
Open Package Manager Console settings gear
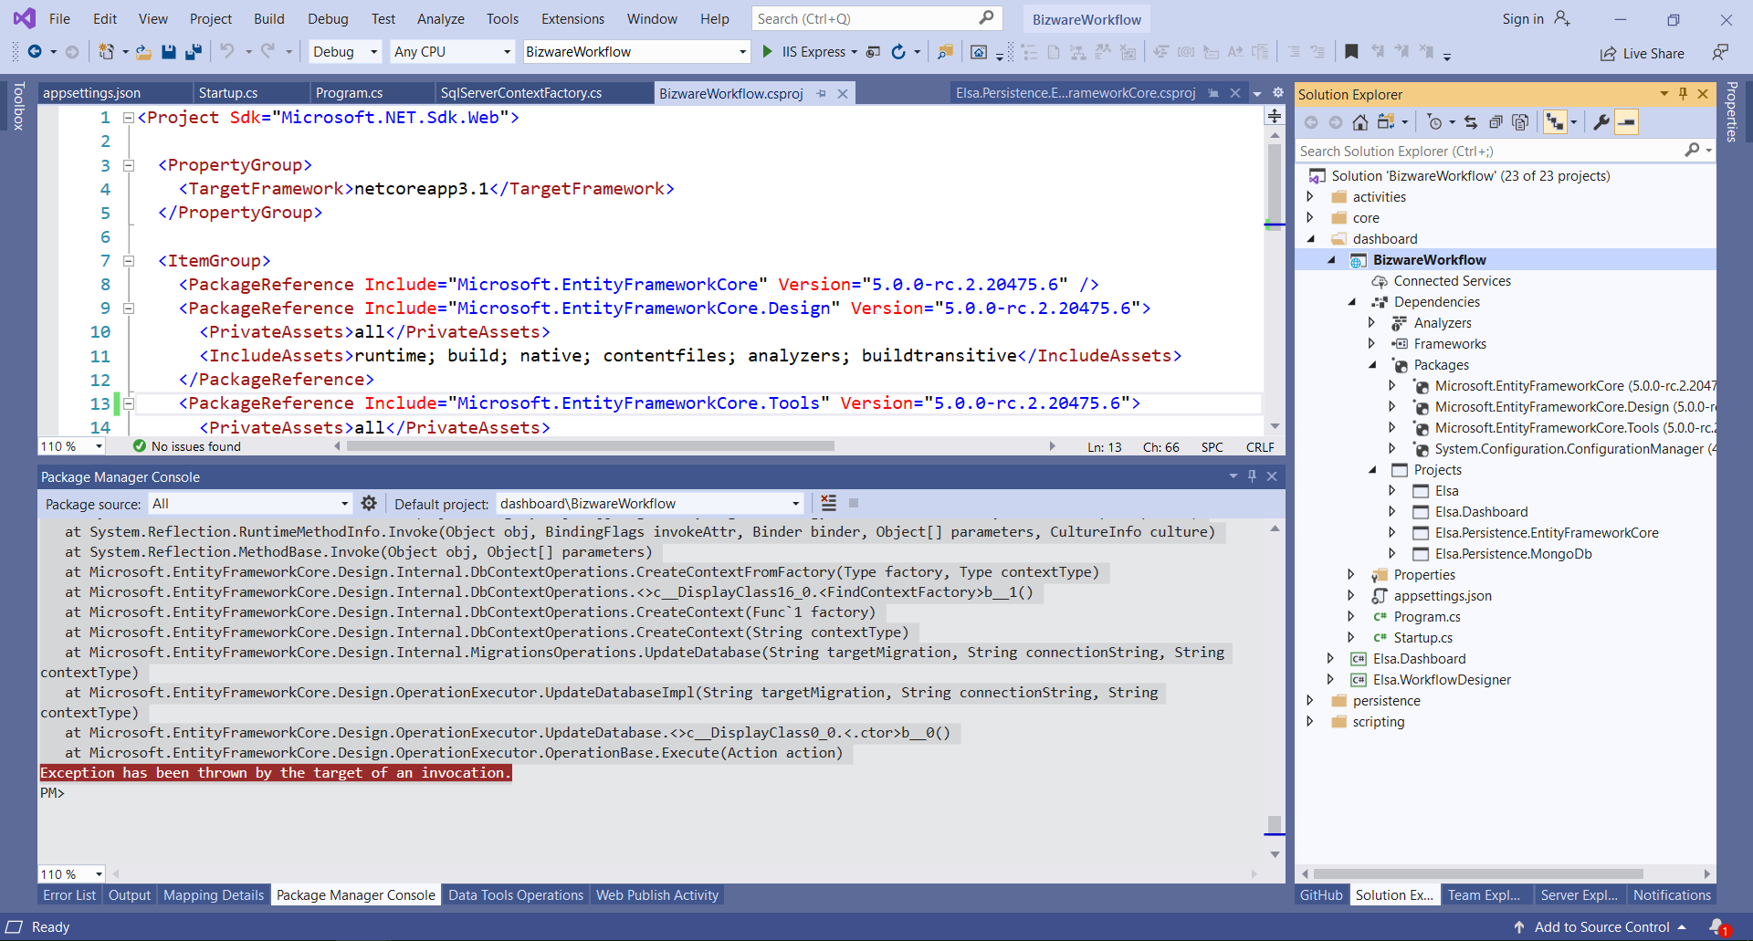(x=369, y=503)
